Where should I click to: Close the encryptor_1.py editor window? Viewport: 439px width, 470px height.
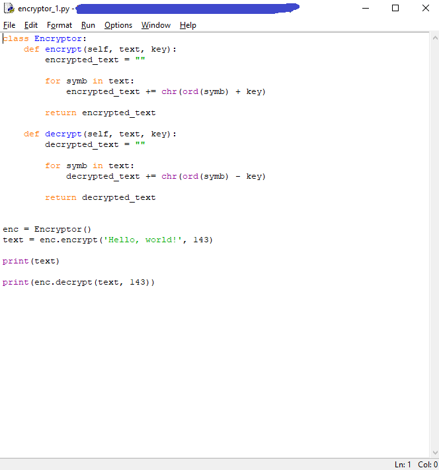pyautogui.click(x=426, y=8)
